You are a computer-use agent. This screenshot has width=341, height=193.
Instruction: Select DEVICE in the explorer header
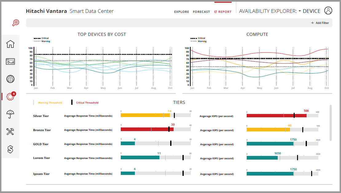[x=312, y=11]
